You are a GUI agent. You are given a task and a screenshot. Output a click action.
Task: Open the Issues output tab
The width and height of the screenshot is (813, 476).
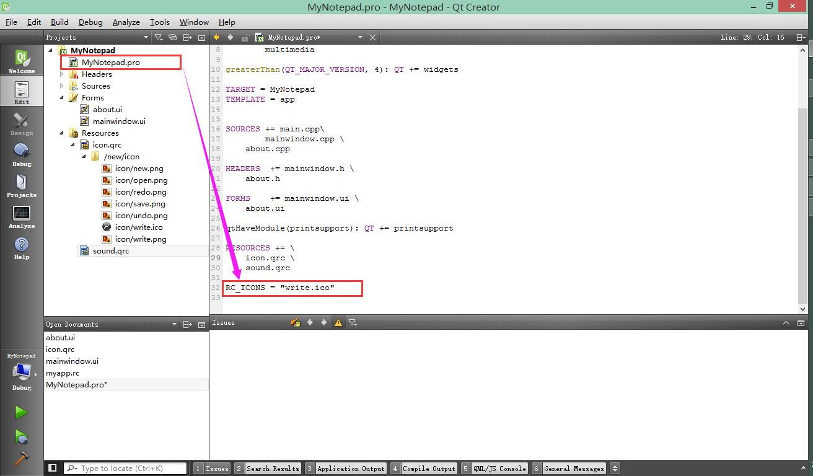pos(212,469)
